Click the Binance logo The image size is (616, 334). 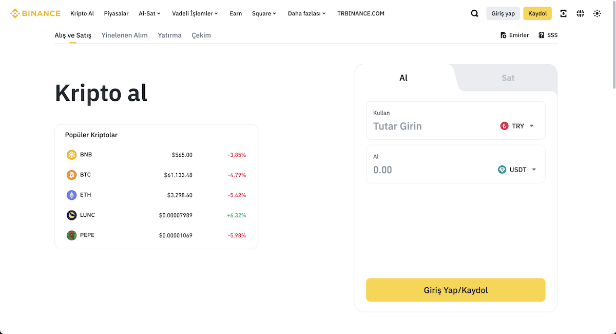[35, 13]
